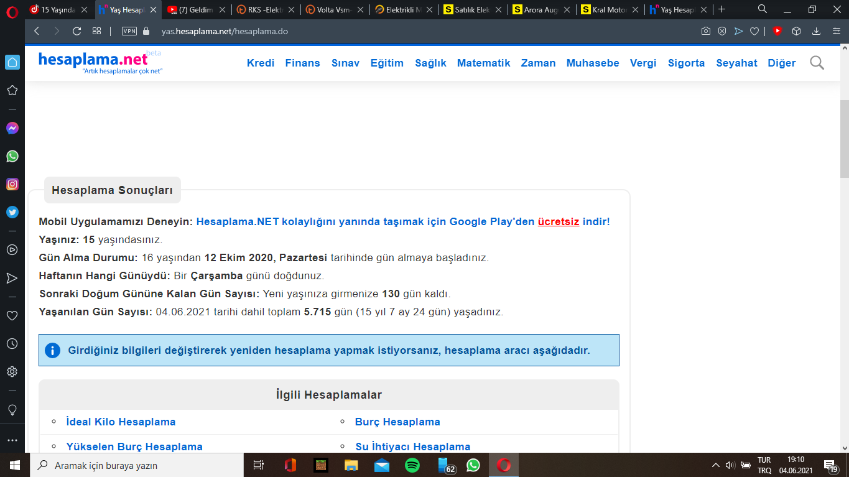Image resolution: width=849 pixels, height=477 pixels.
Task: Open the Sağlık menu
Action: point(431,63)
